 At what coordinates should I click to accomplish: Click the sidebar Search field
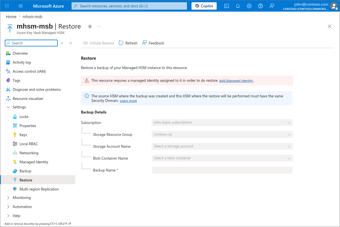click(x=31, y=43)
